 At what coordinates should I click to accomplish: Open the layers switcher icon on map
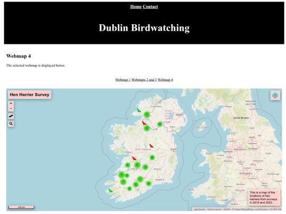pos(275,95)
